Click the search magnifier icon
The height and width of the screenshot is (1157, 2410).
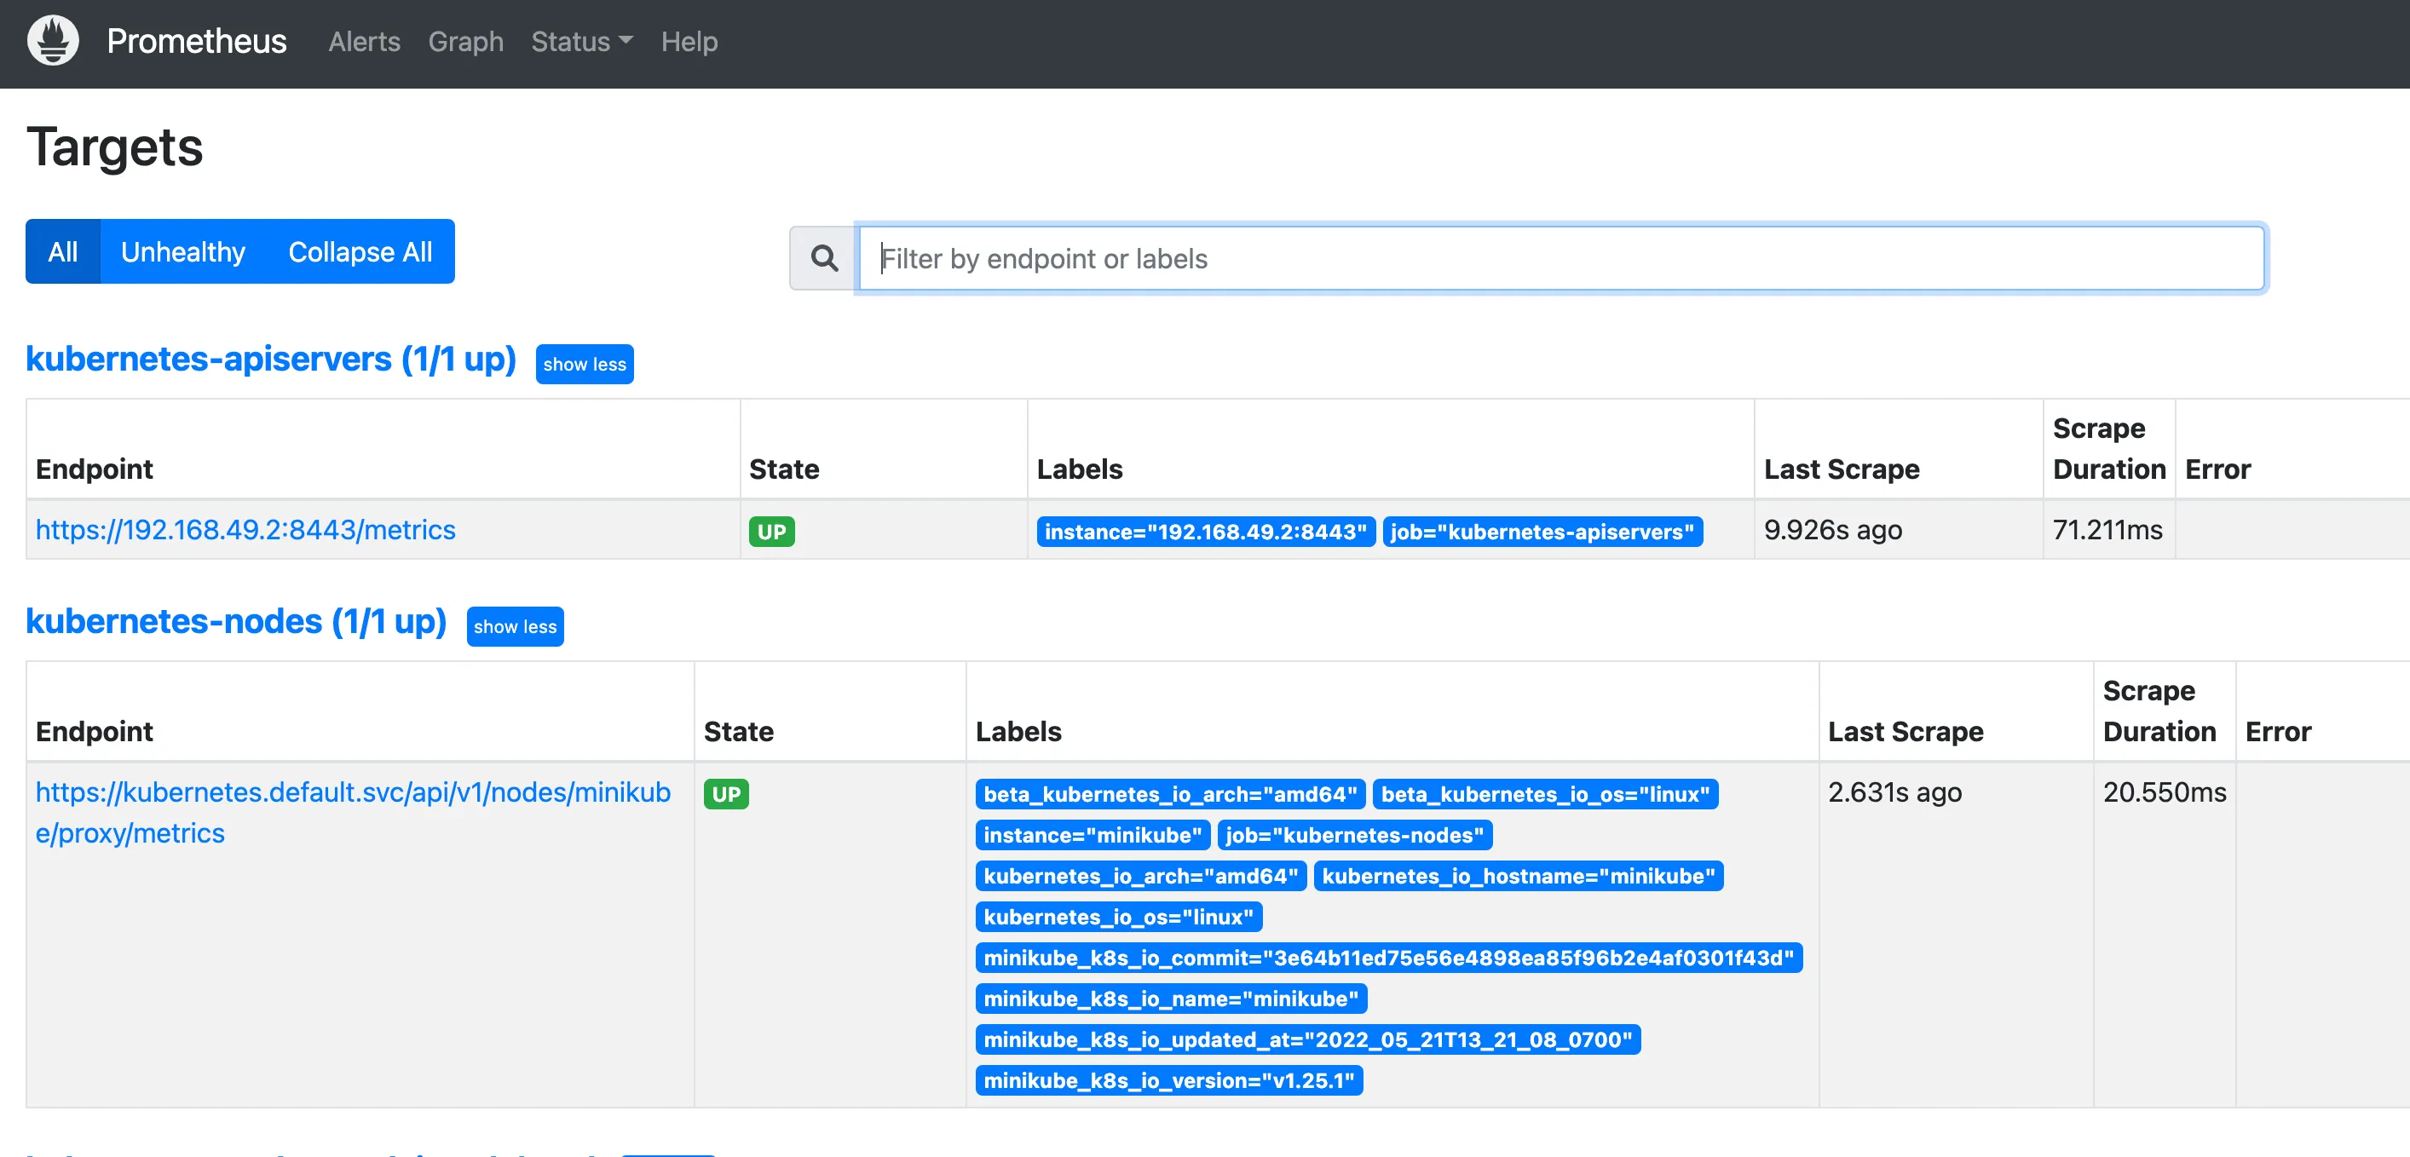tap(823, 258)
